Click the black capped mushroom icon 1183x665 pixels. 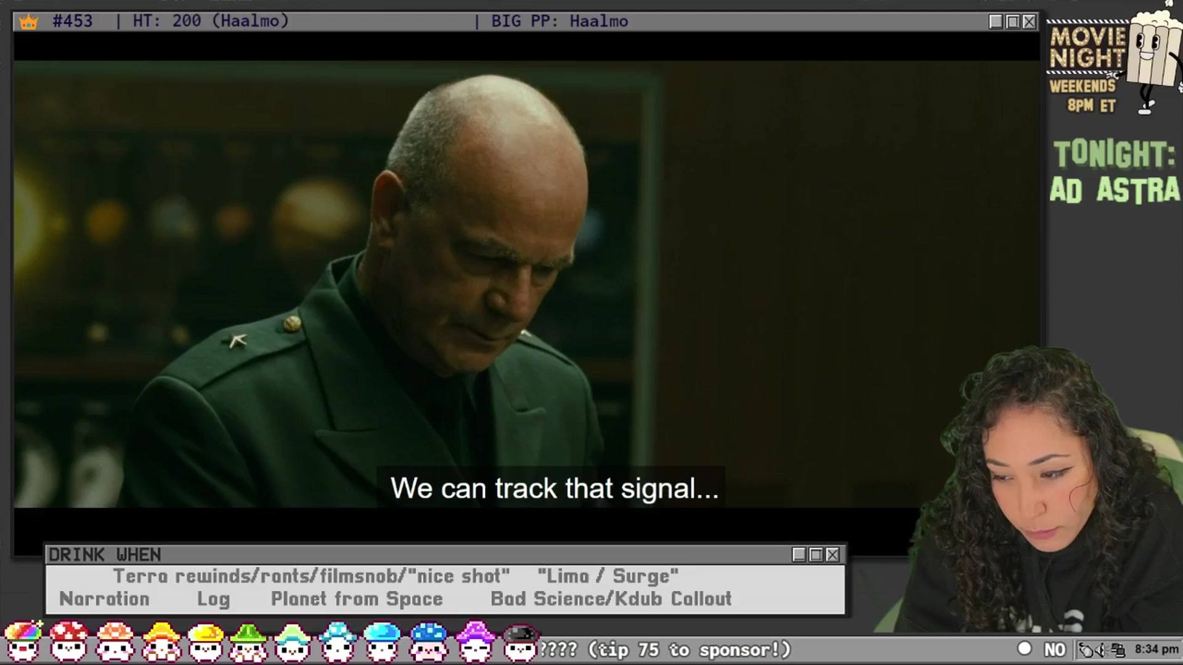coord(520,642)
